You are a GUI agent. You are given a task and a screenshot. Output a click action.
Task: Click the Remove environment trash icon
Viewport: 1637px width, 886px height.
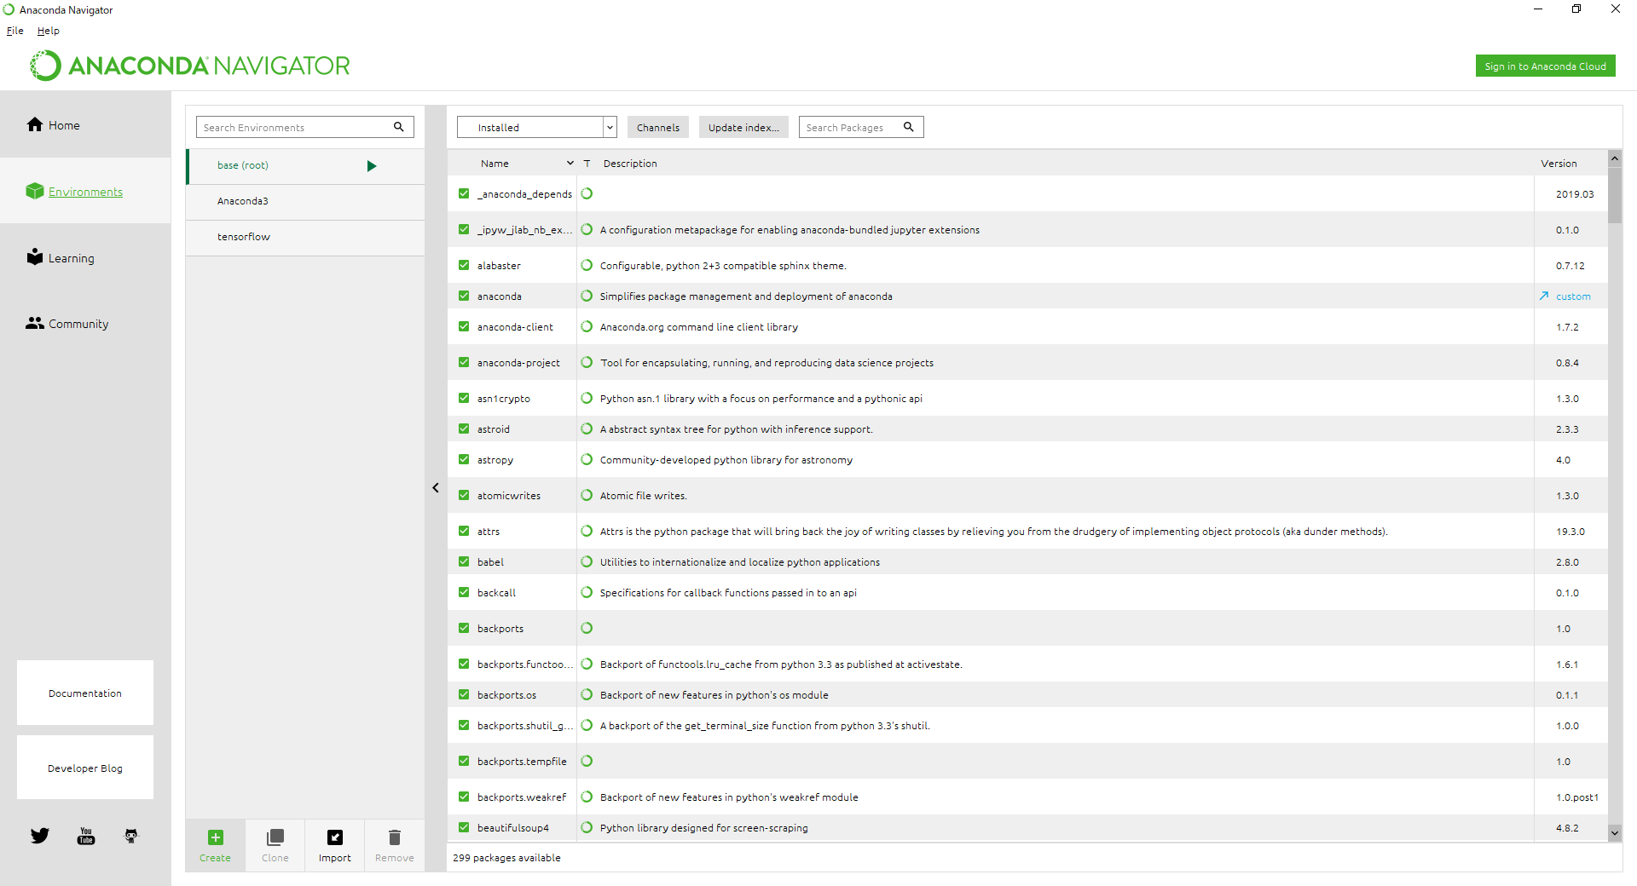(x=394, y=837)
